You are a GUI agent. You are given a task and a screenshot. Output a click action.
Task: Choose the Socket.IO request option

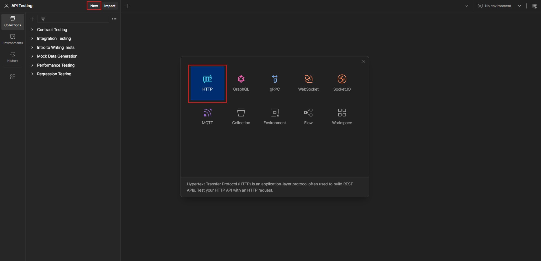tap(342, 84)
